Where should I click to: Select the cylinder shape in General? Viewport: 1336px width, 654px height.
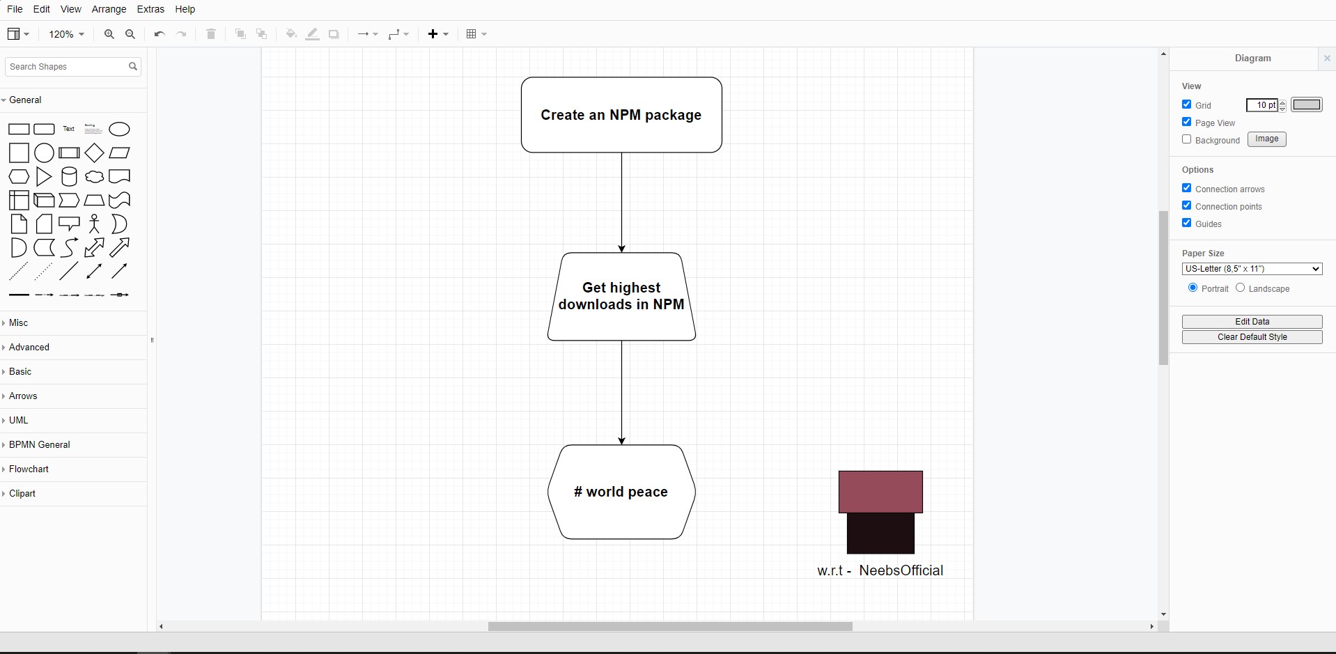[69, 177]
